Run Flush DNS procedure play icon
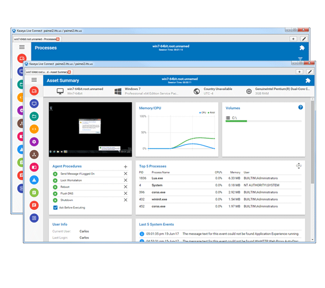Screen dimensions: 325x288 coord(55,194)
